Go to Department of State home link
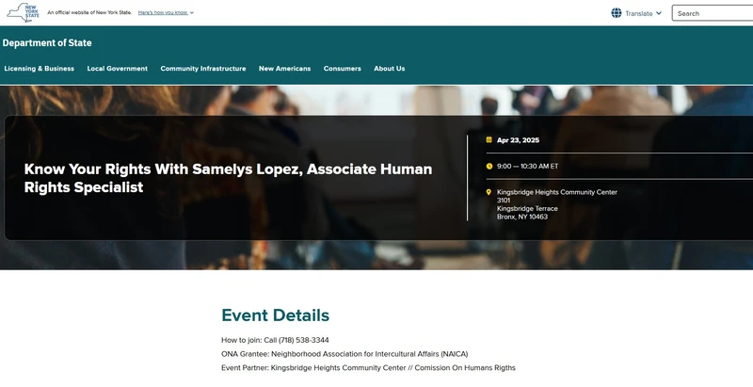Screen dimensions: 753x387 [47, 42]
